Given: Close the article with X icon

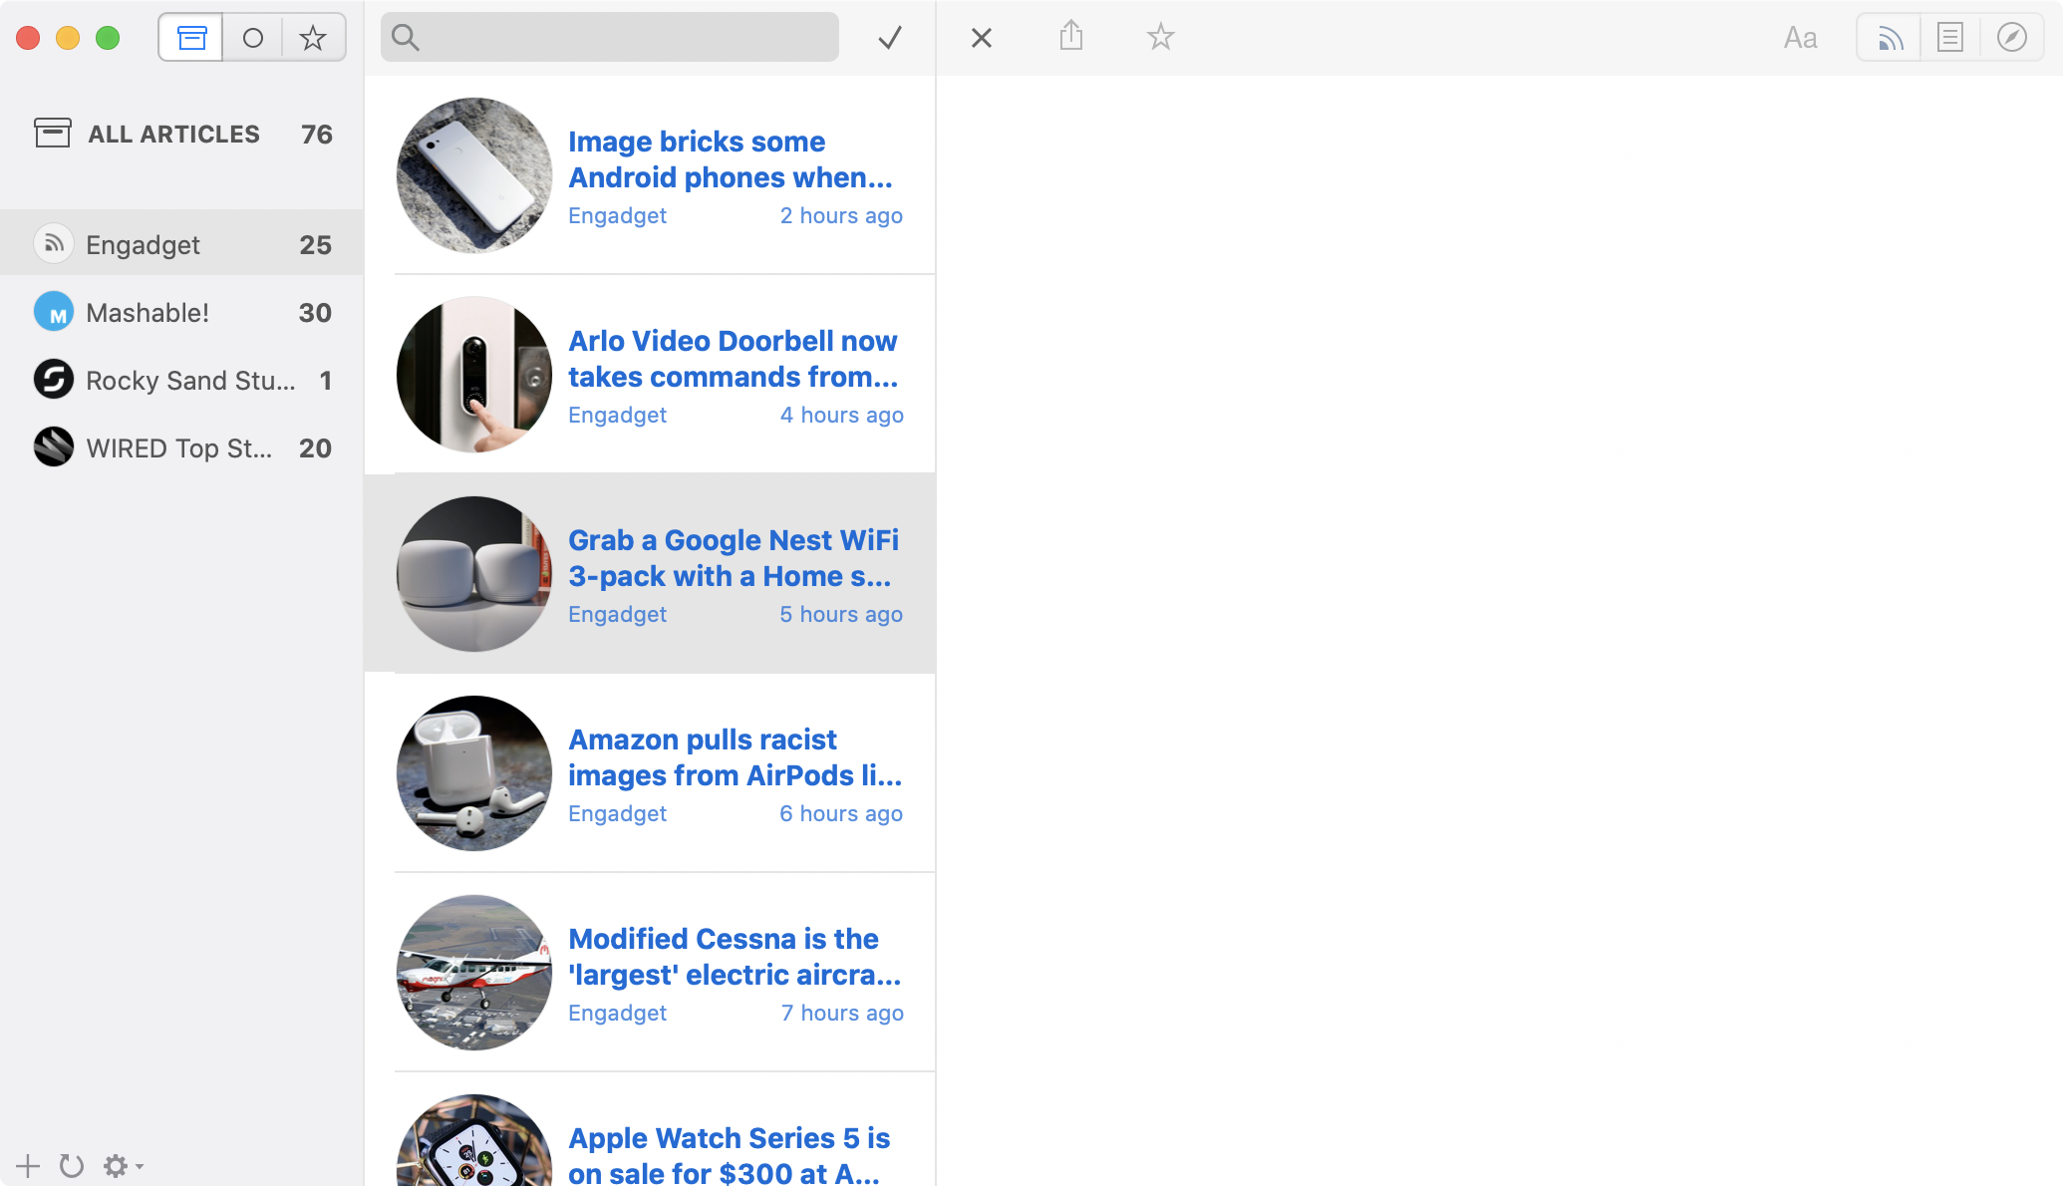Looking at the screenshot, I should click(982, 38).
